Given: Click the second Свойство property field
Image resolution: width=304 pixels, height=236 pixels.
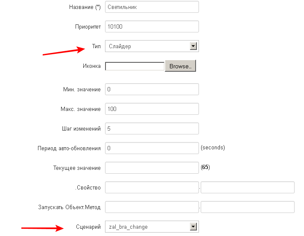Looking at the screenshot, I should [x=248, y=187].
